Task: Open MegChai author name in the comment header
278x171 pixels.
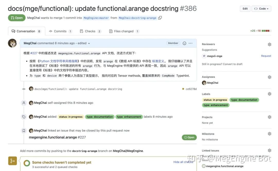Action: (30, 43)
